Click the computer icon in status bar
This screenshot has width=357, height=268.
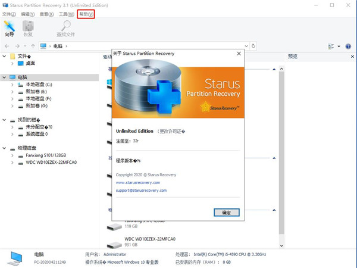[x=16, y=258]
